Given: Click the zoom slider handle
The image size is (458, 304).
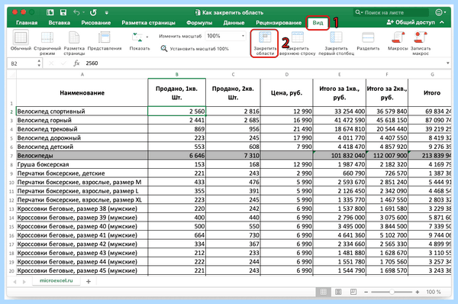Looking at the screenshot, I should coord(392,292).
